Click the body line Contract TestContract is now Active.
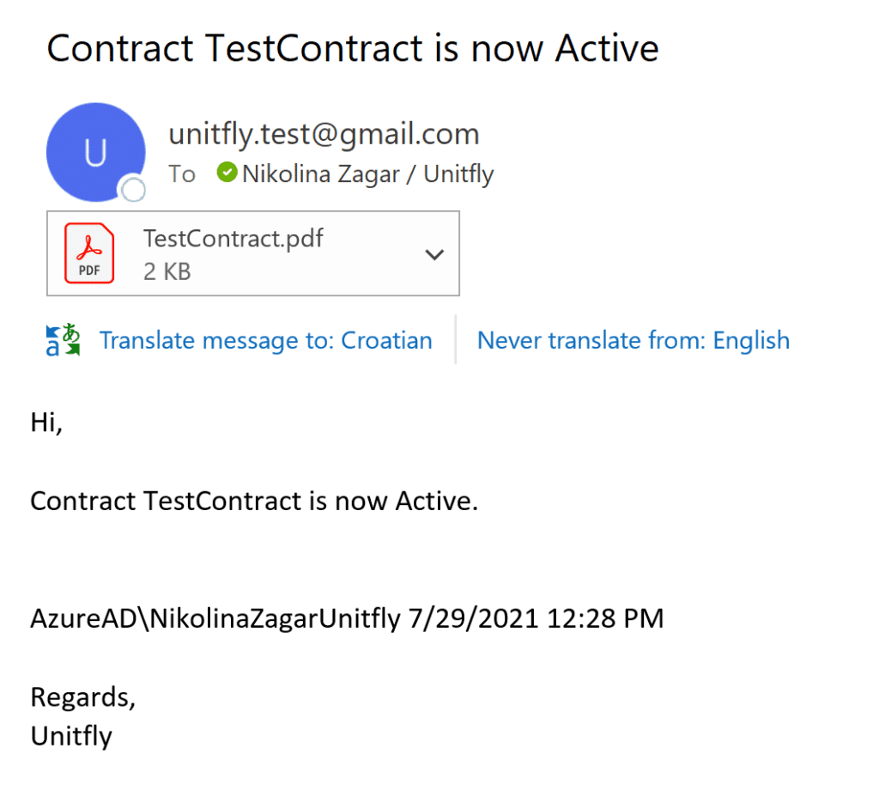This screenshot has width=879, height=809. click(x=254, y=501)
